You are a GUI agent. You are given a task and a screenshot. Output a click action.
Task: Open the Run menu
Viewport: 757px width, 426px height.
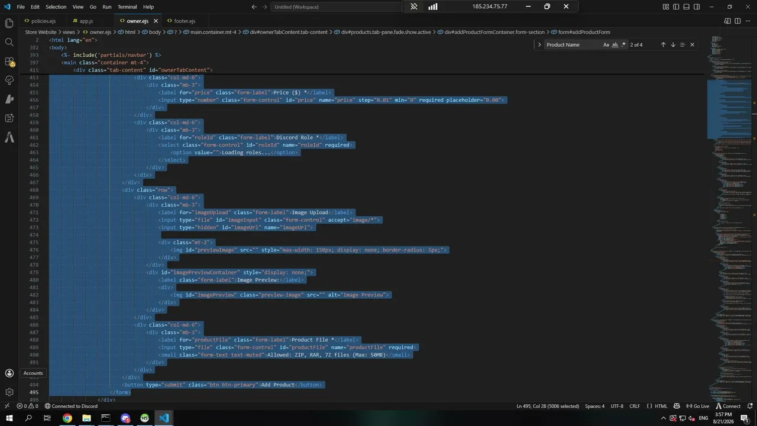107,7
